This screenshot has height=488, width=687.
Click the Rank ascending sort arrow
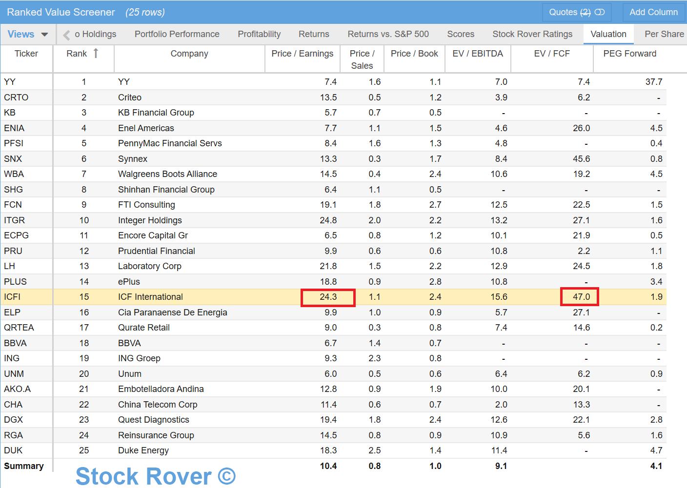pos(96,53)
